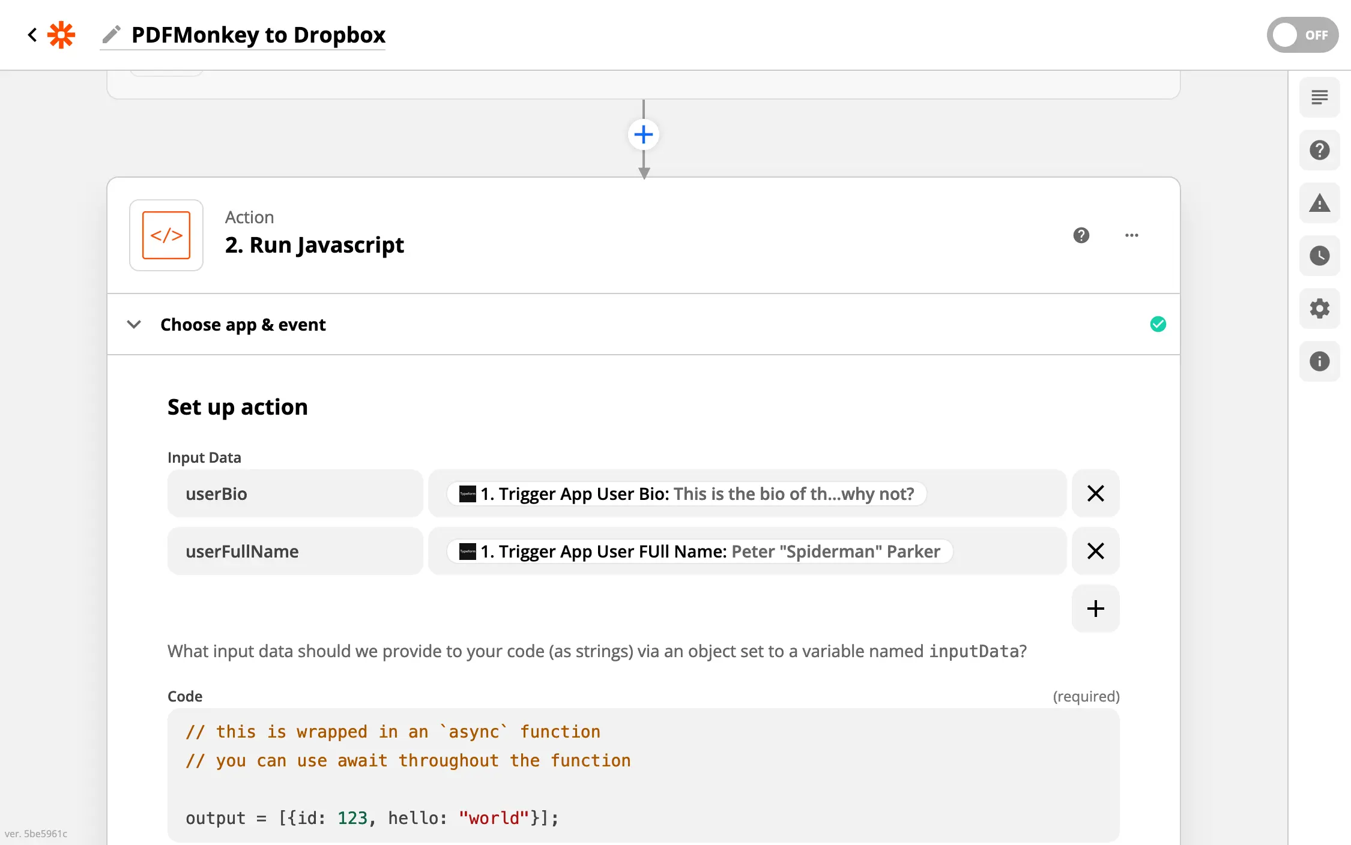1351x845 pixels.
Task: Click the help question mark on the Javascript step
Action: coord(1081,235)
